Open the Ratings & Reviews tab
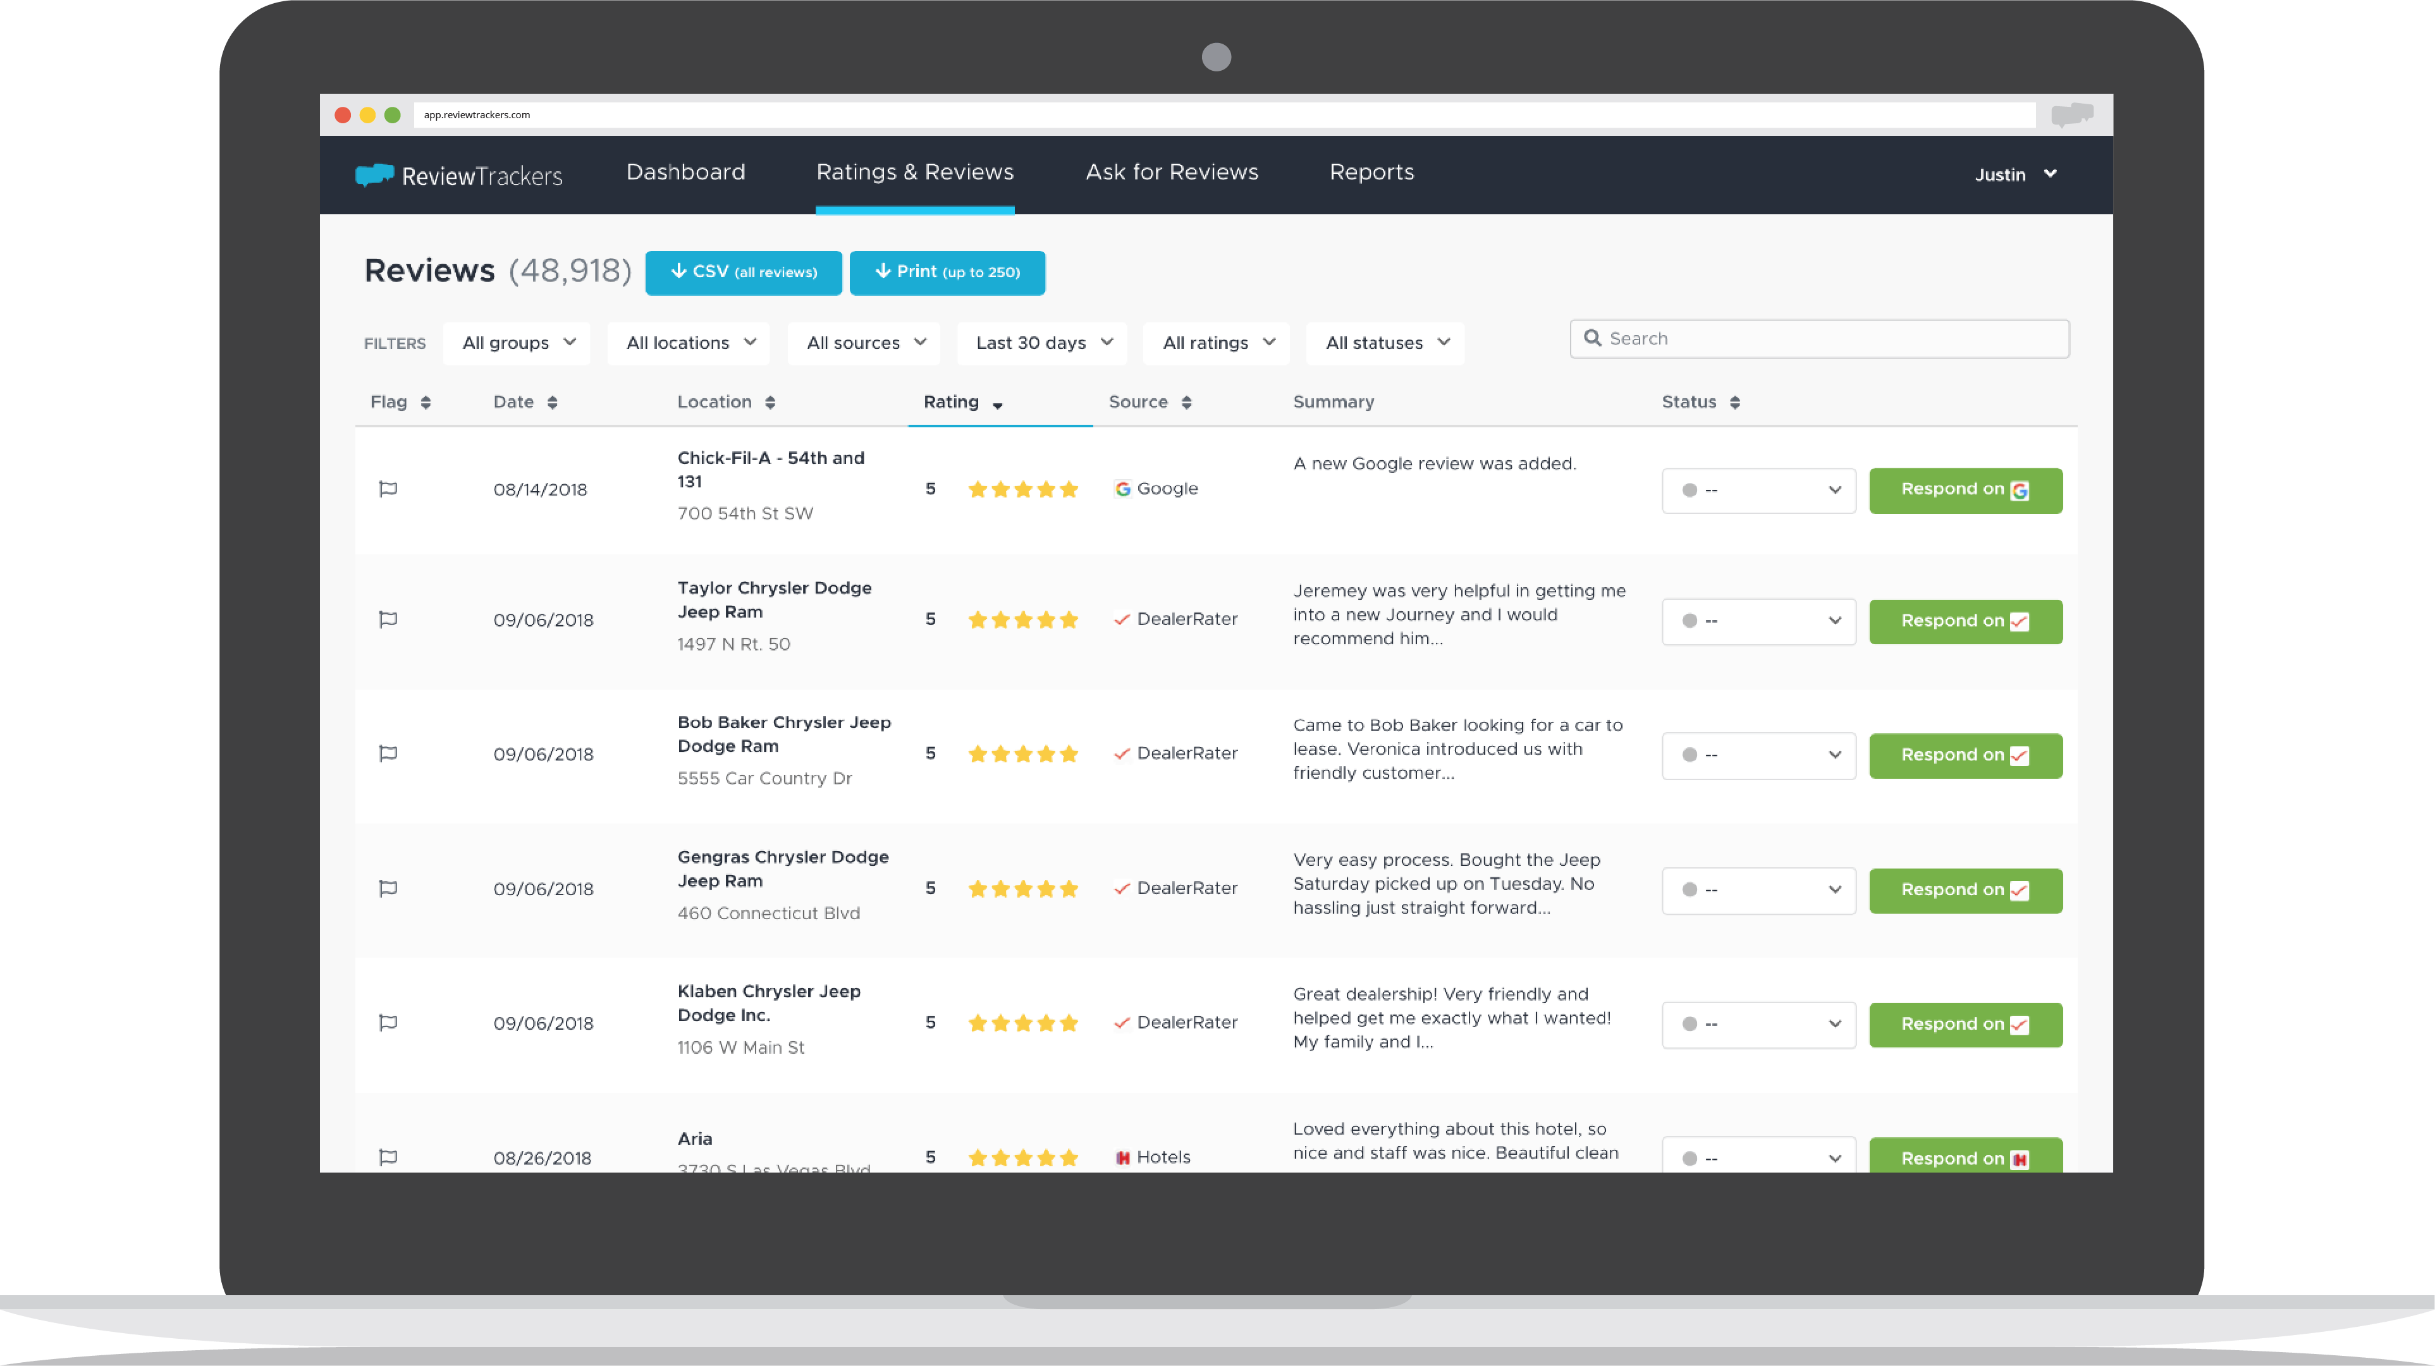 pos(915,173)
